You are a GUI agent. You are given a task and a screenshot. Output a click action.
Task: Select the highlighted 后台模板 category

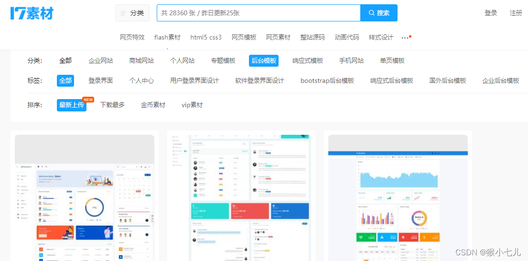pyautogui.click(x=264, y=60)
